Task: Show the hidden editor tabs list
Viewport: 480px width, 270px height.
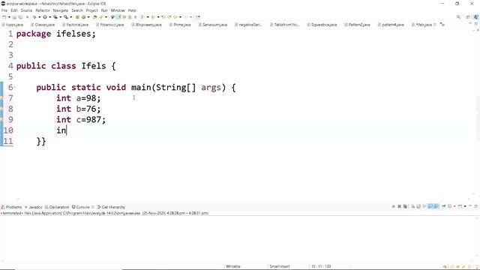Action: [442, 25]
